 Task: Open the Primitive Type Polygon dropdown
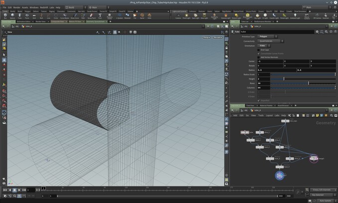(267, 37)
